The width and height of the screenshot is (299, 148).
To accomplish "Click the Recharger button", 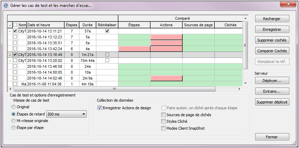I will [272, 19].
